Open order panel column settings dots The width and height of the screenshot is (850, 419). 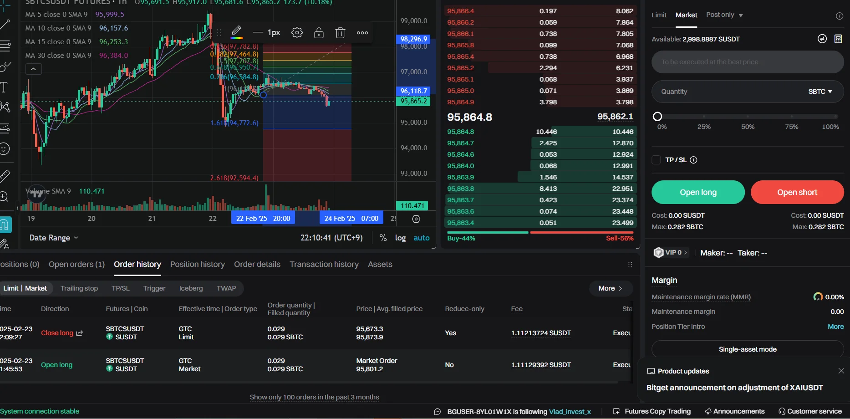point(630,265)
